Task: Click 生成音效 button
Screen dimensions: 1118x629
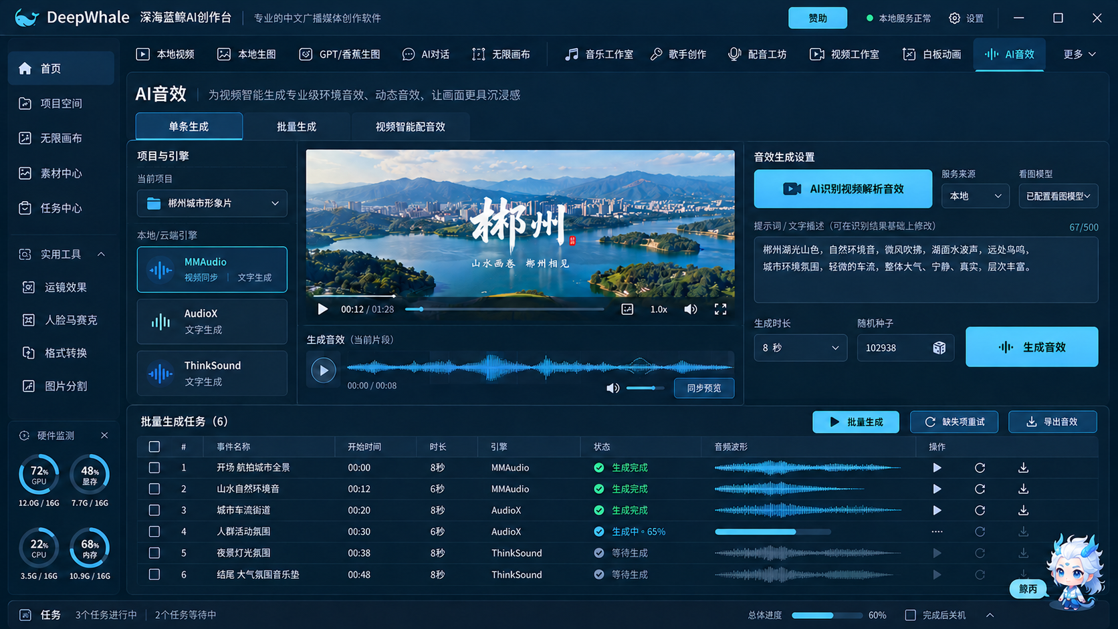Action: tap(1032, 347)
